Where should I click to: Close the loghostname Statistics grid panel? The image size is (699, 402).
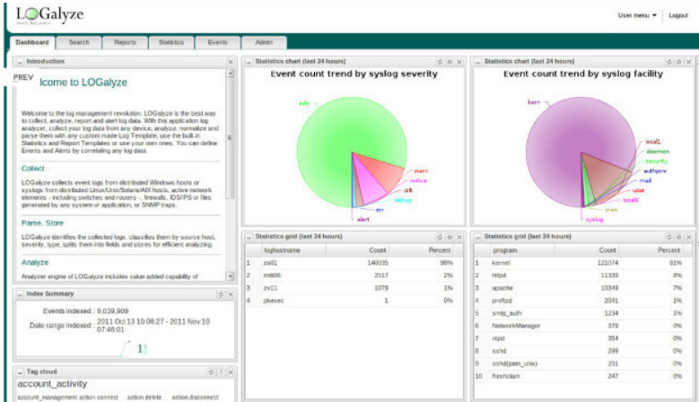459,237
